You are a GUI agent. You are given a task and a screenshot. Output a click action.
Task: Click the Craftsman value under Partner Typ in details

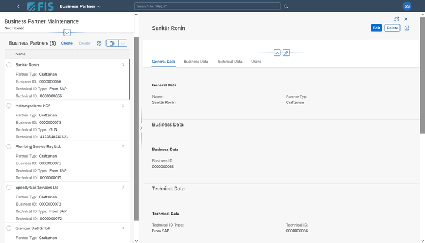coord(295,102)
